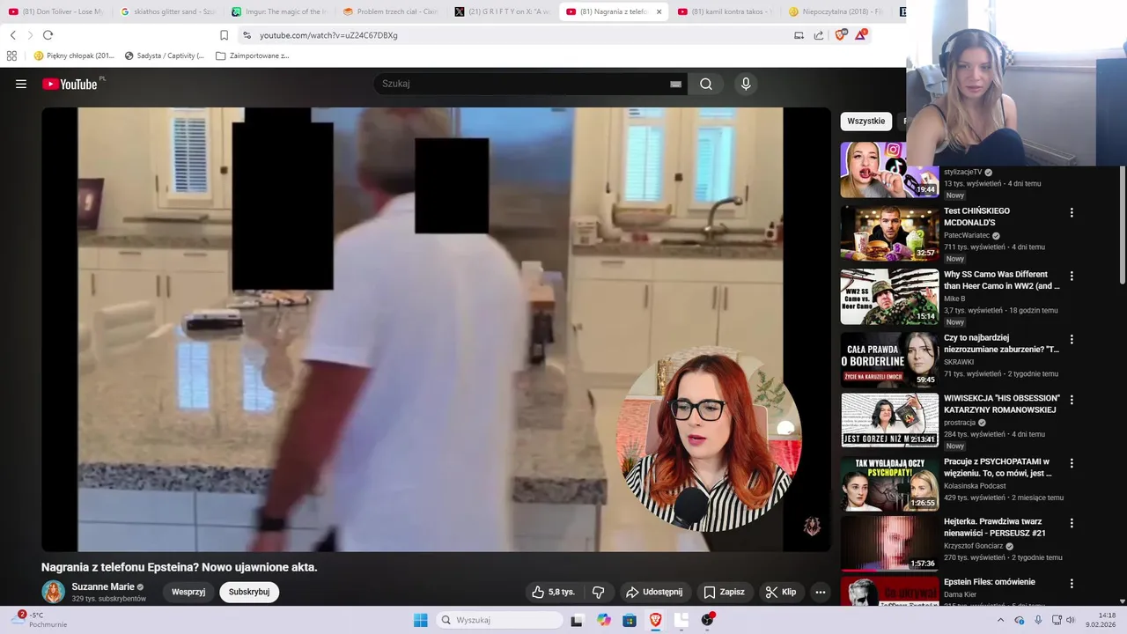The image size is (1127, 634).
Task: Open Sadysta / Captivity bookmark
Action: pyautogui.click(x=165, y=55)
